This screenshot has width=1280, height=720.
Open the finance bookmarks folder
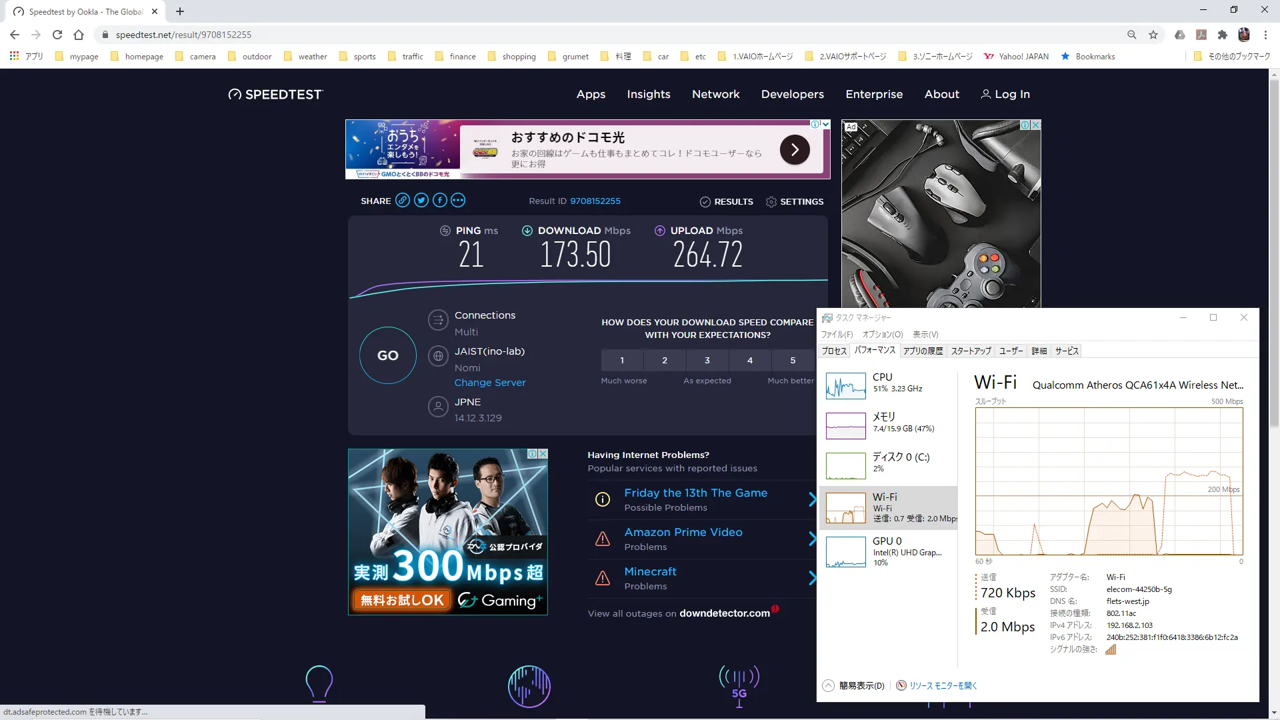point(456,57)
